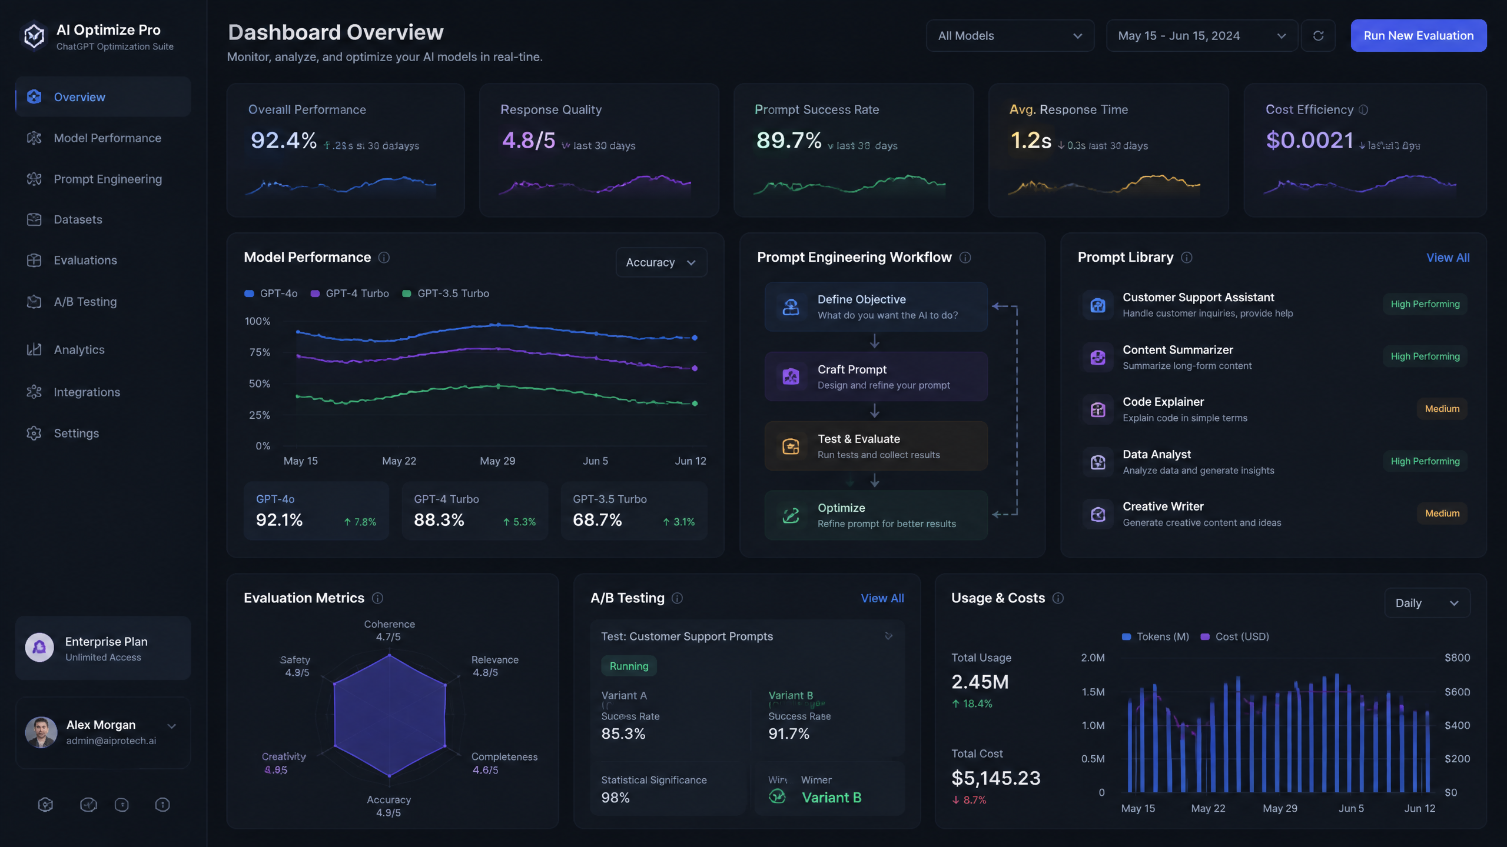Click the last icon in sidebar footer
Viewport: 1507px width, 847px height.
point(162,805)
